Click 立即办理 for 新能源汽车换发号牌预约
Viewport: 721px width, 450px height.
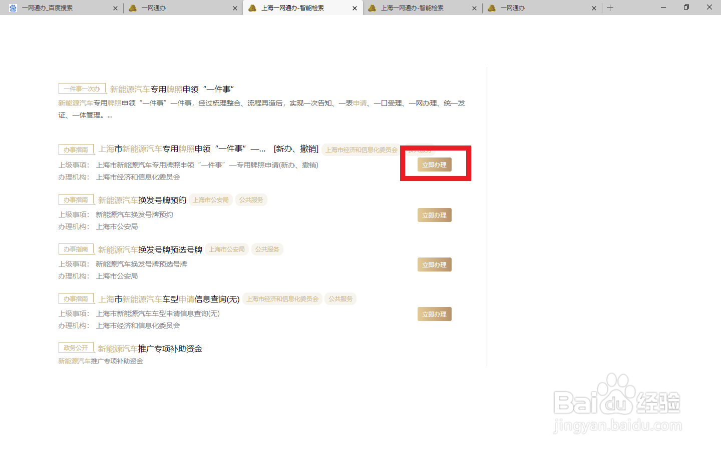click(435, 214)
